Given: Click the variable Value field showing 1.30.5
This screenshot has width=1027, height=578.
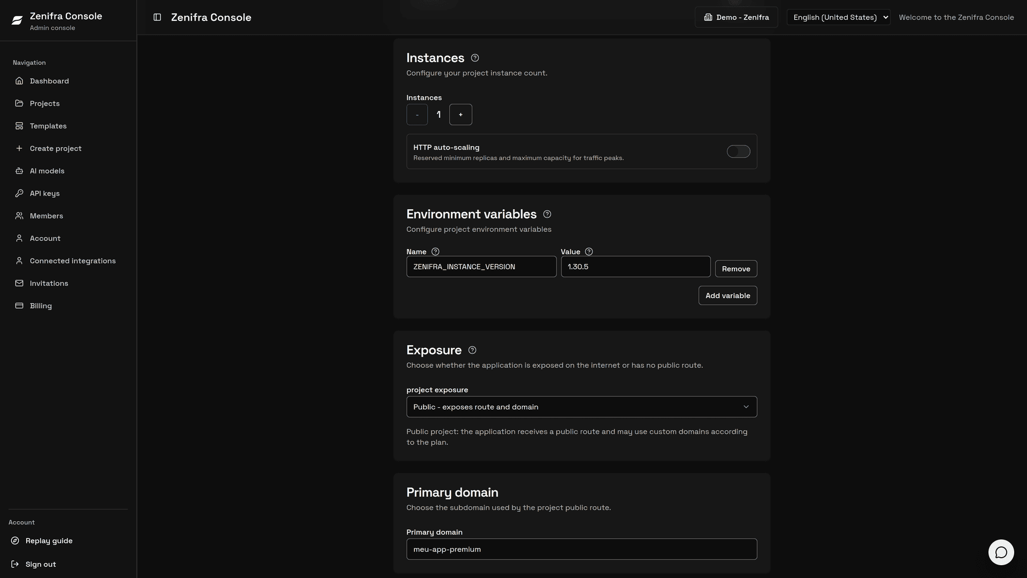Looking at the screenshot, I should pyautogui.click(x=635, y=267).
